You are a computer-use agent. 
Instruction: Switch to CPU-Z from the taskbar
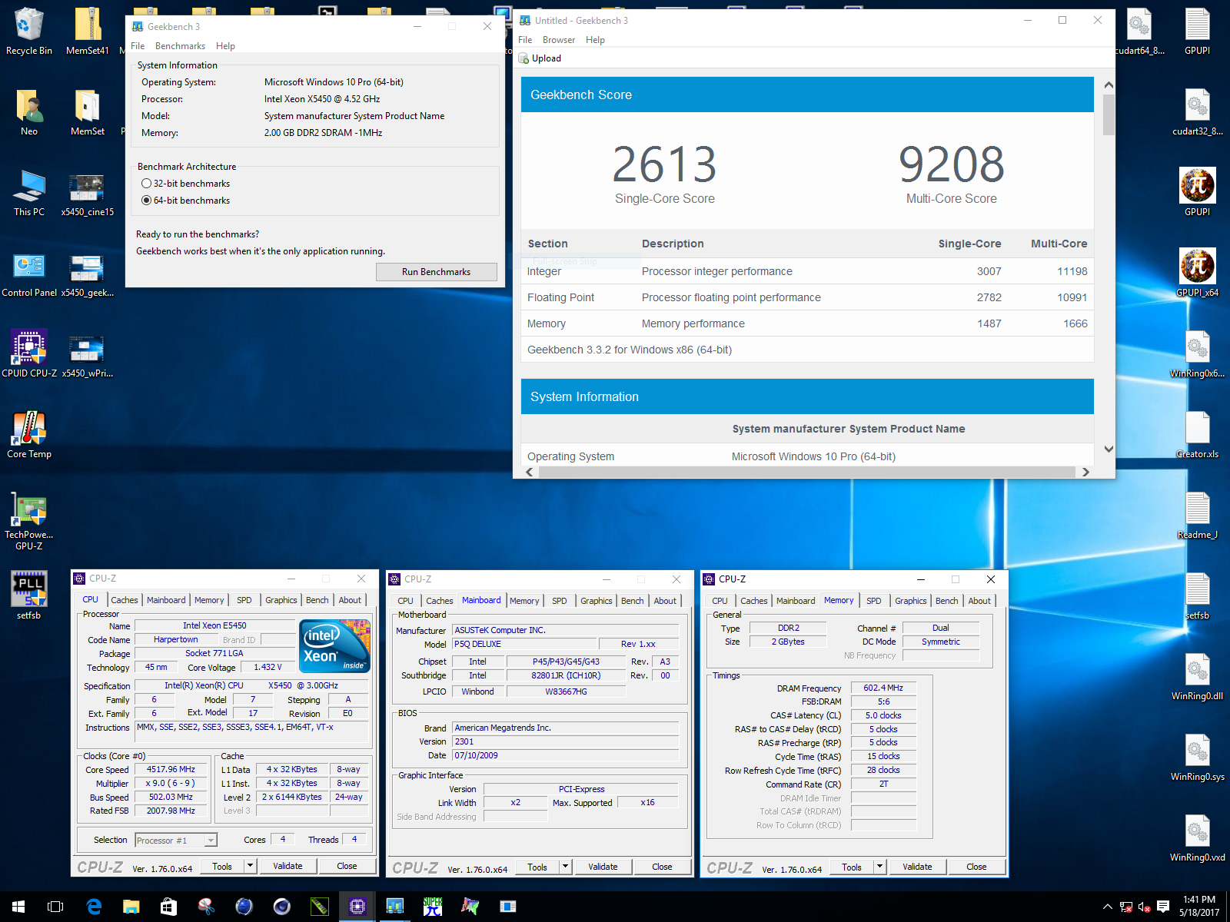click(357, 907)
